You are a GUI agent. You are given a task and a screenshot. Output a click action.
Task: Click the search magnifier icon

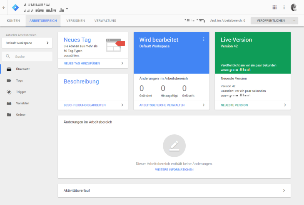(x=8, y=56)
